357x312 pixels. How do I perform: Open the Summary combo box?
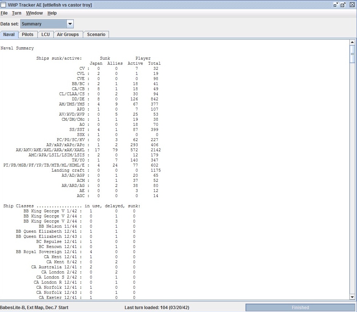pyautogui.click(x=47, y=24)
